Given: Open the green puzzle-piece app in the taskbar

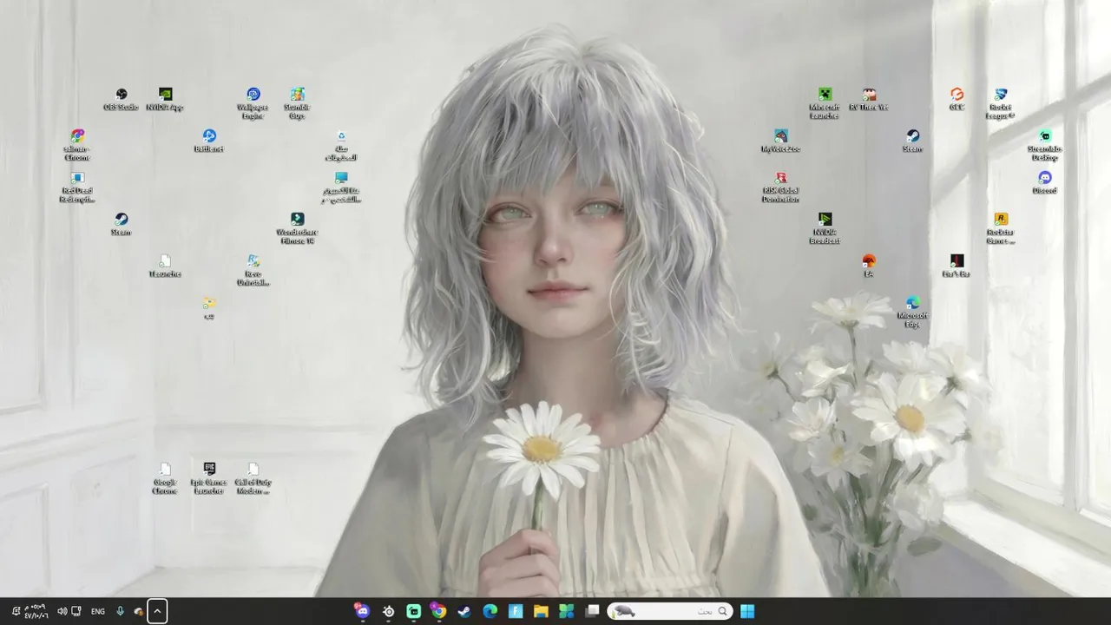Looking at the screenshot, I should [567, 611].
